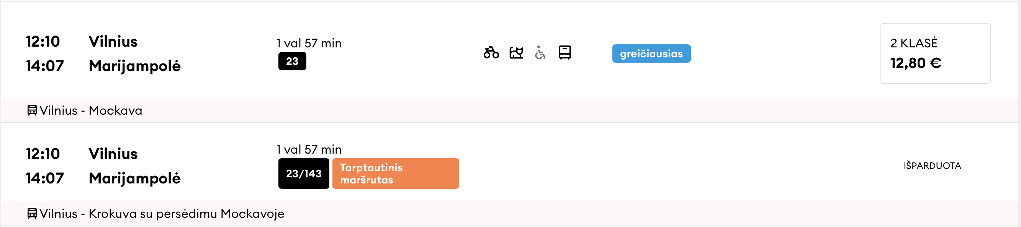The width and height of the screenshot is (1021, 227).
Task: Click the pets allowed cat icon
Action: point(515,53)
